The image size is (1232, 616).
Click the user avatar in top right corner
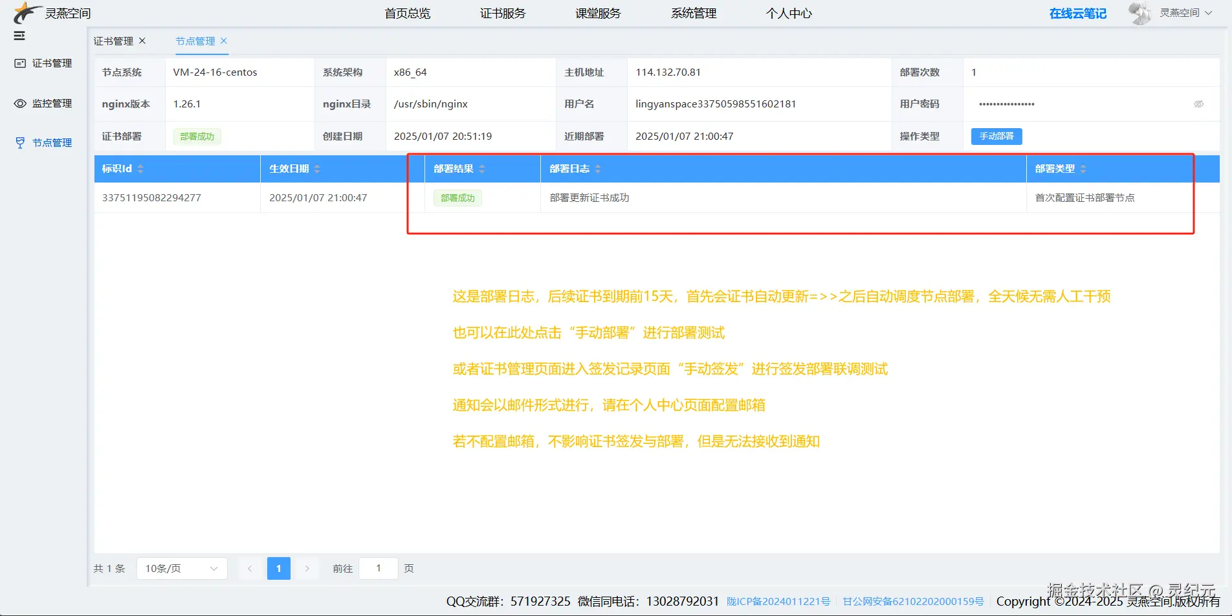(1139, 13)
